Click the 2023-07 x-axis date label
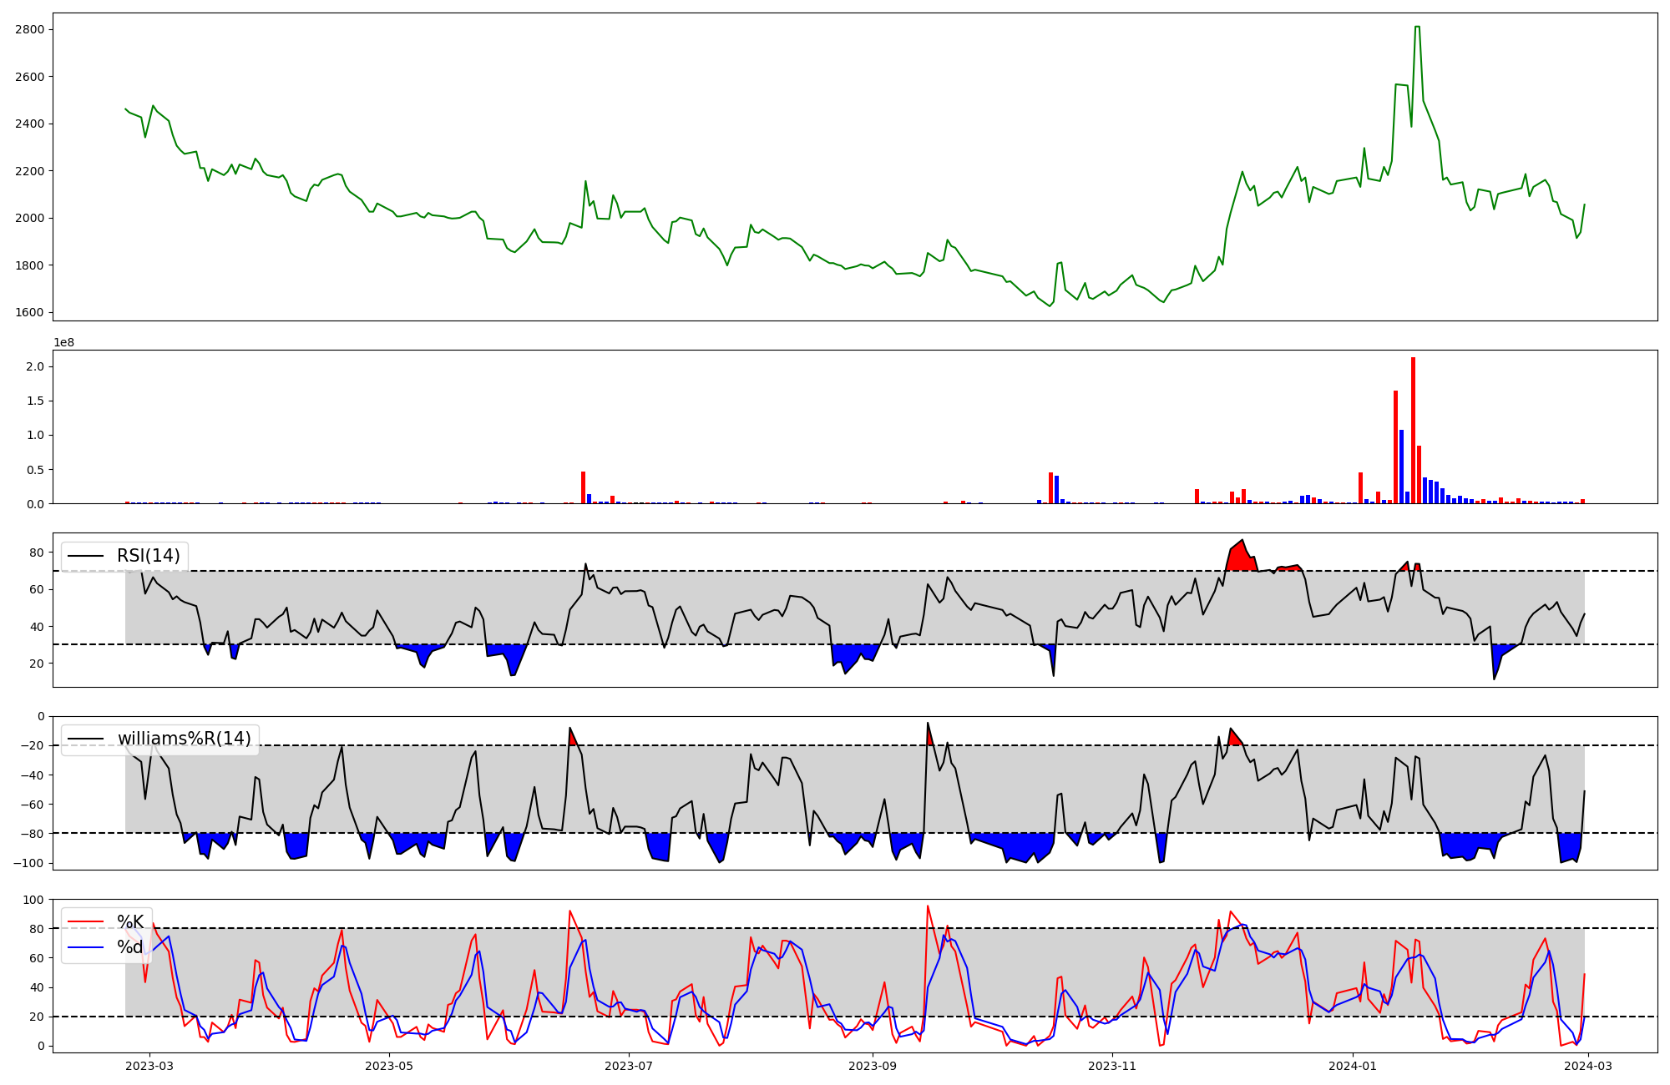 pos(629,1066)
